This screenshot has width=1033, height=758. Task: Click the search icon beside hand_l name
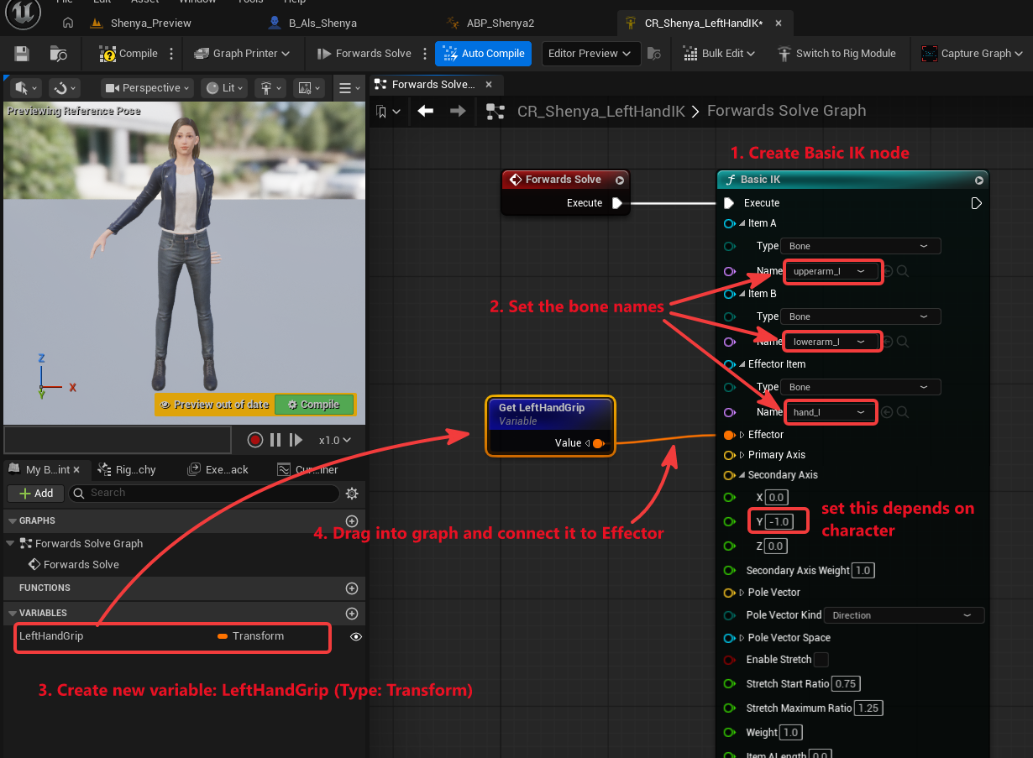click(902, 412)
